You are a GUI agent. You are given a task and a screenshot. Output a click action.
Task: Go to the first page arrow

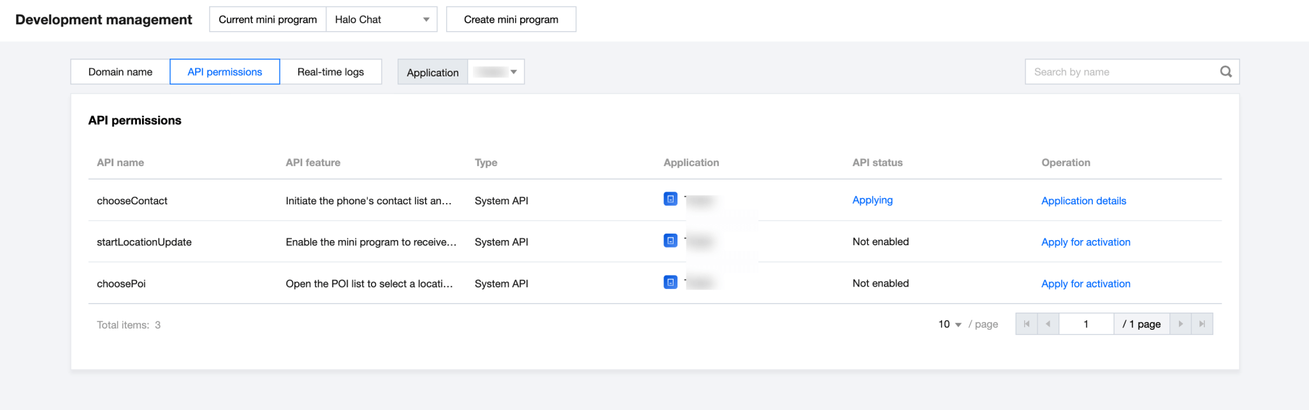tap(1026, 324)
